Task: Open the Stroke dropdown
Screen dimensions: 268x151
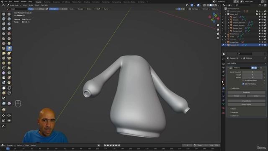Action: tap(90, 9)
